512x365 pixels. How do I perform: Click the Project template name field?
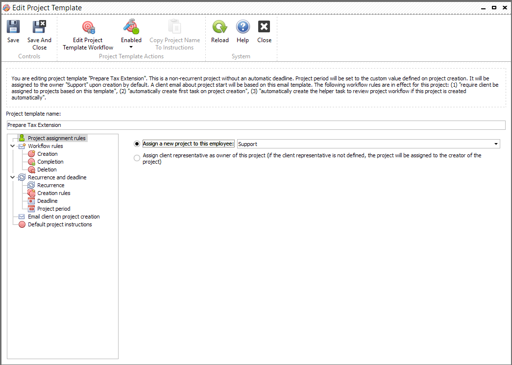[x=256, y=125]
